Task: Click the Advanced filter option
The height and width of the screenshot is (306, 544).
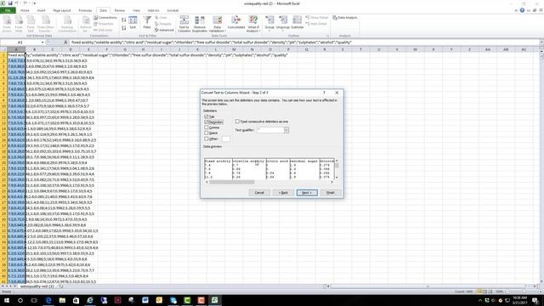Action: click(164, 30)
